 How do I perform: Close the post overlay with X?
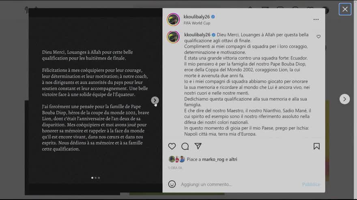[345, 9]
